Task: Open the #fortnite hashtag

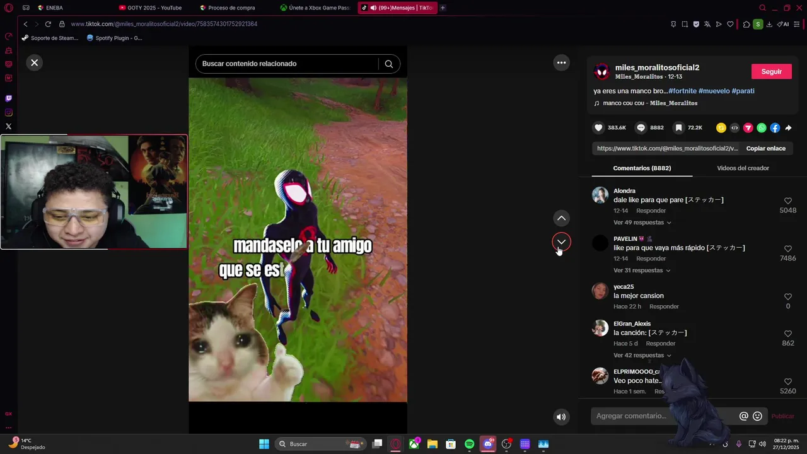Action: pos(682,91)
